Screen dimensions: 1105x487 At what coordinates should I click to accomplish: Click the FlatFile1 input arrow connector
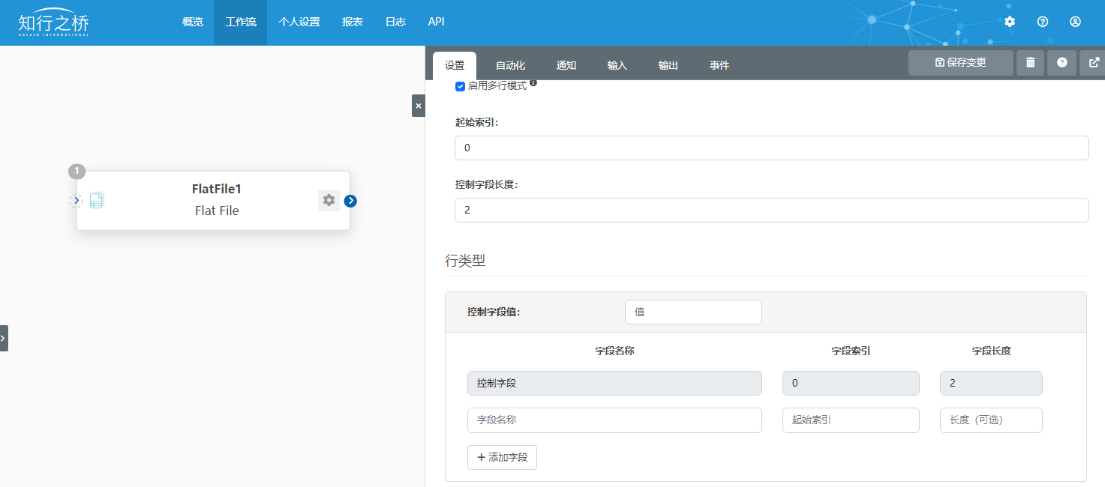tap(76, 200)
